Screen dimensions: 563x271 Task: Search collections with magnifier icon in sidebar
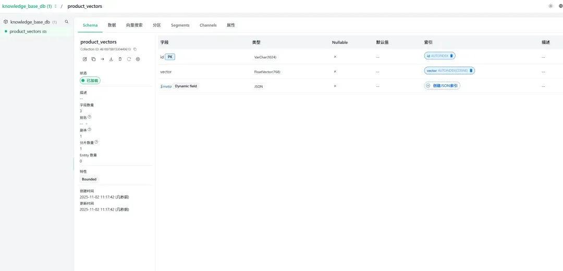(x=66, y=22)
